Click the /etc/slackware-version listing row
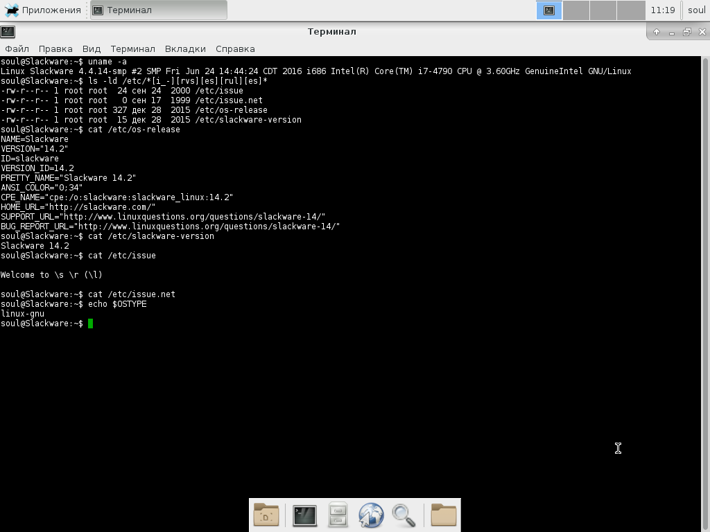The height and width of the screenshot is (532, 710). [x=151, y=120]
